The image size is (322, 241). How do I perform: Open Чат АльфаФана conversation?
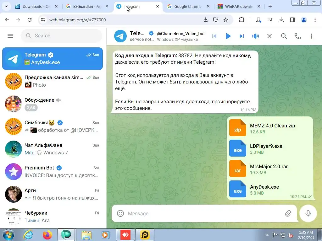(x=53, y=149)
